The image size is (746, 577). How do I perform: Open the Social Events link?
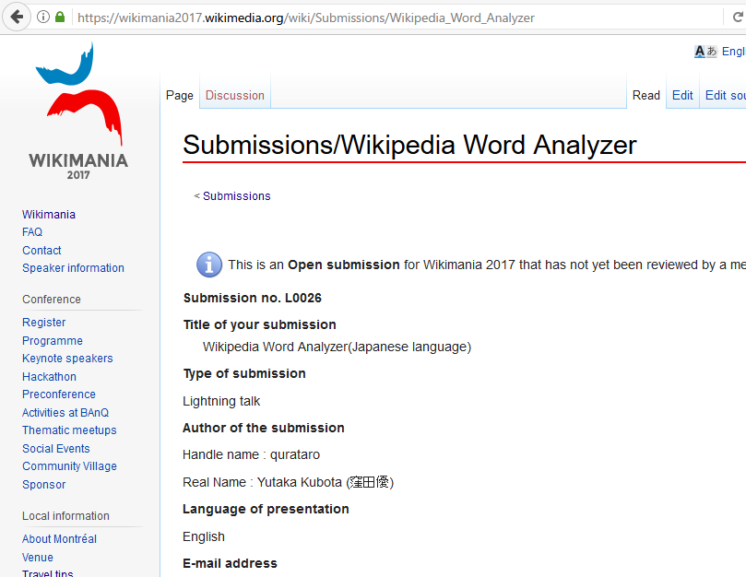56,449
